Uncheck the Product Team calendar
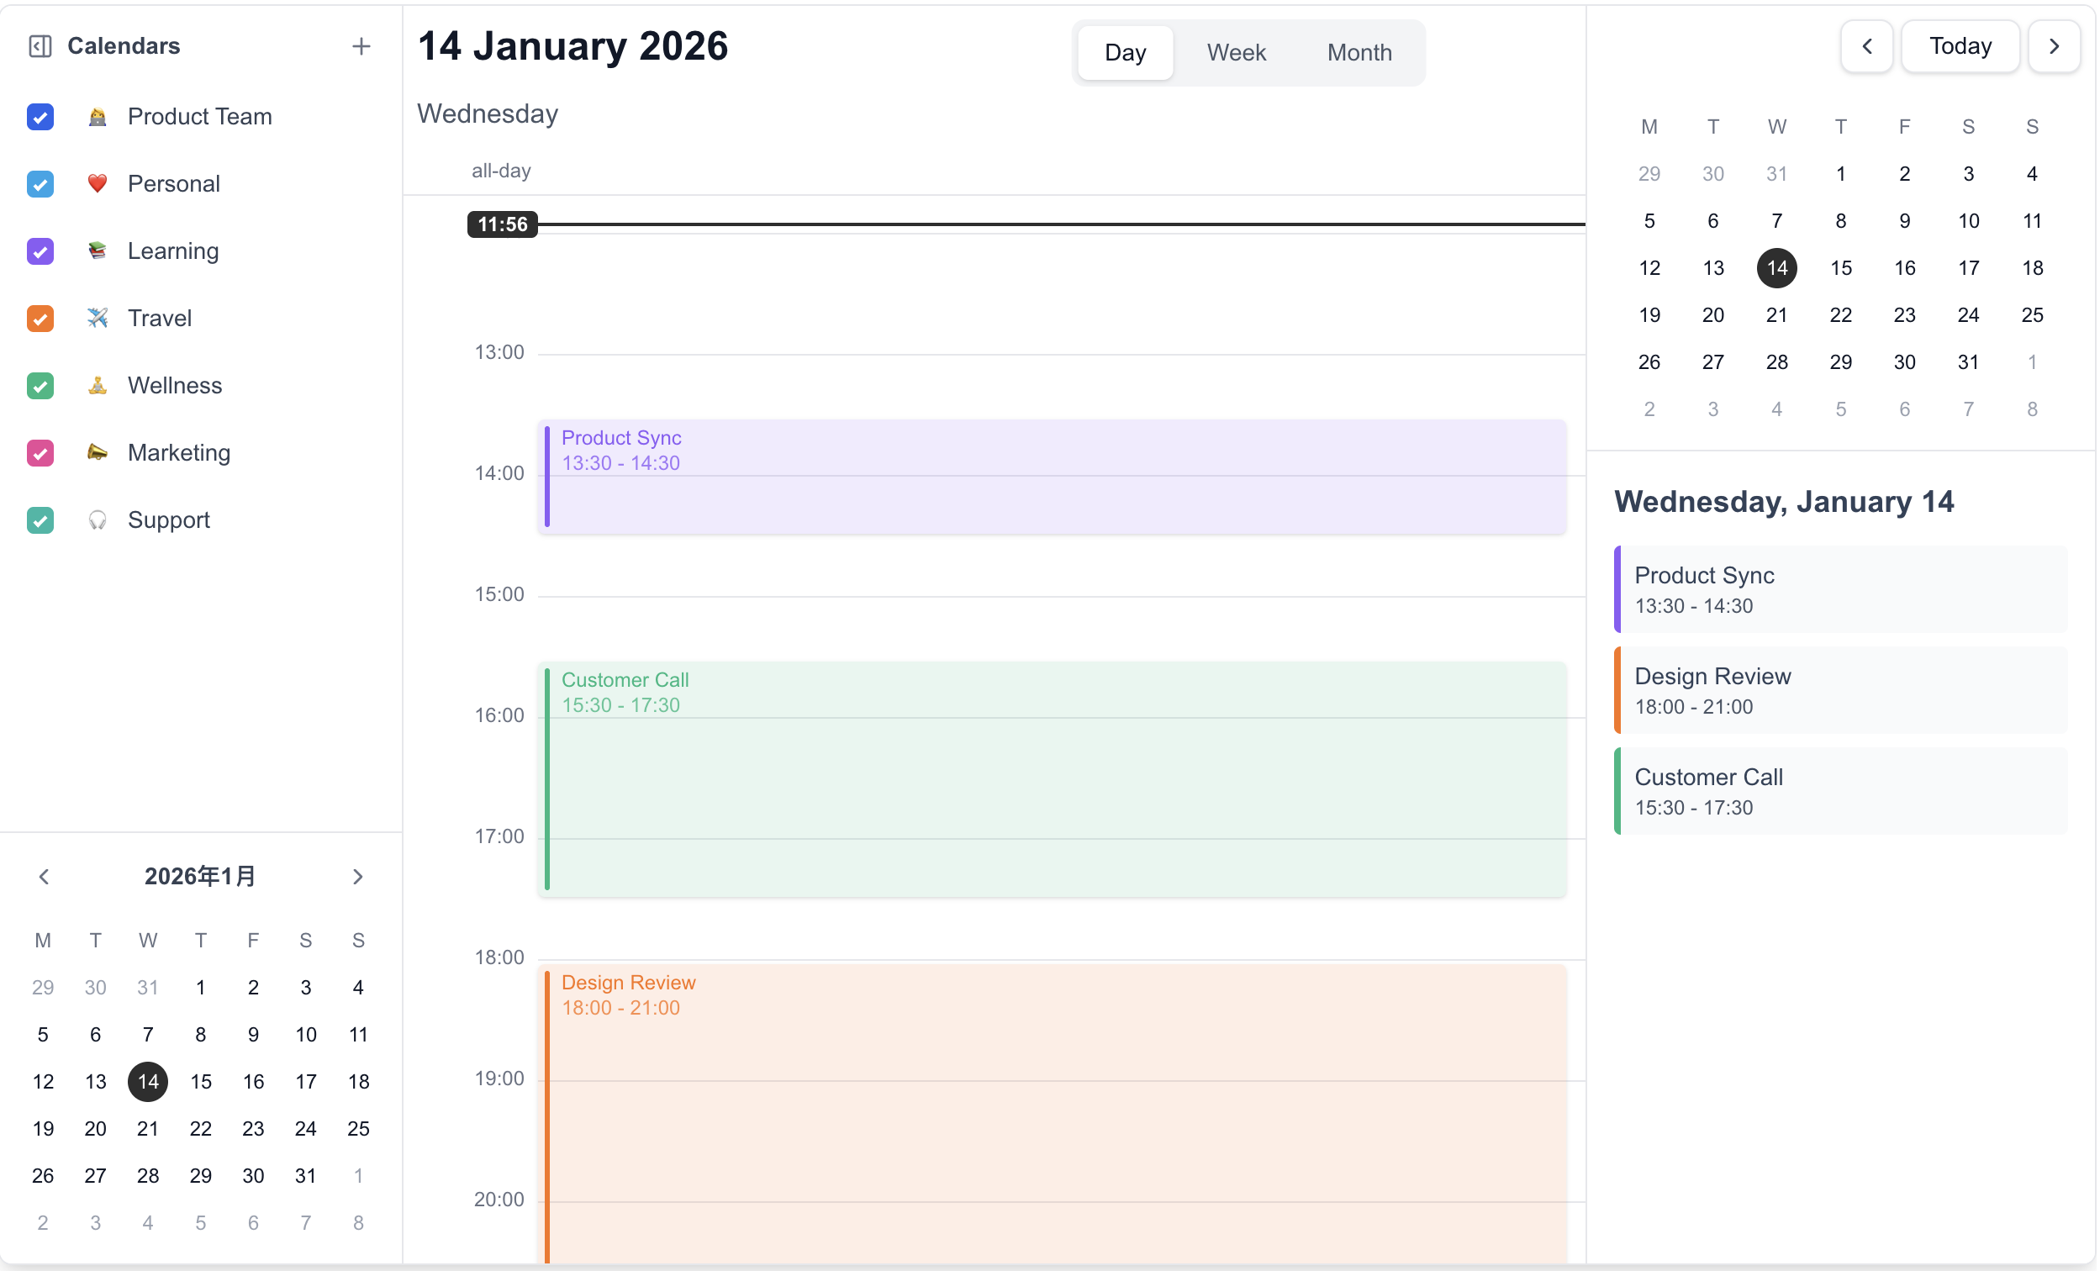Viewport: 2100px width, 1271px height. (x=40, y=117)
